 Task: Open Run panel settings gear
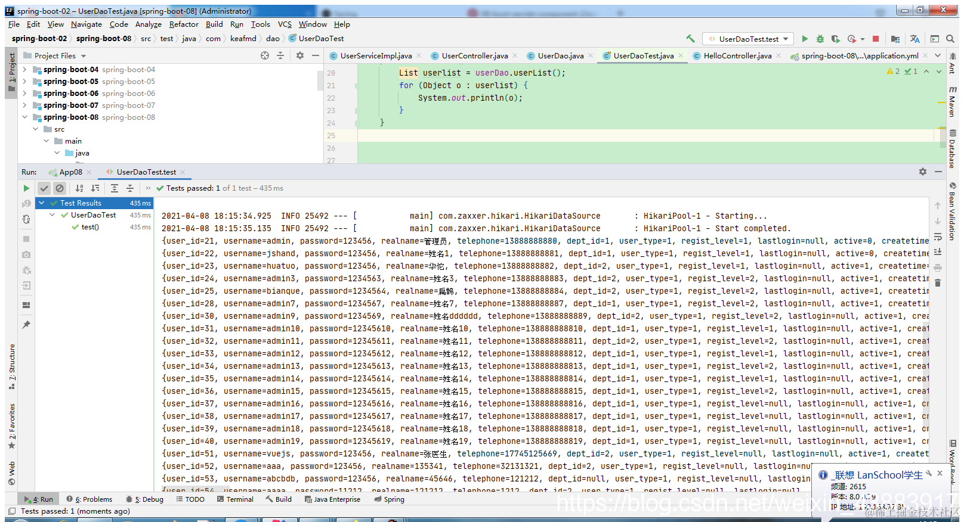923,172
